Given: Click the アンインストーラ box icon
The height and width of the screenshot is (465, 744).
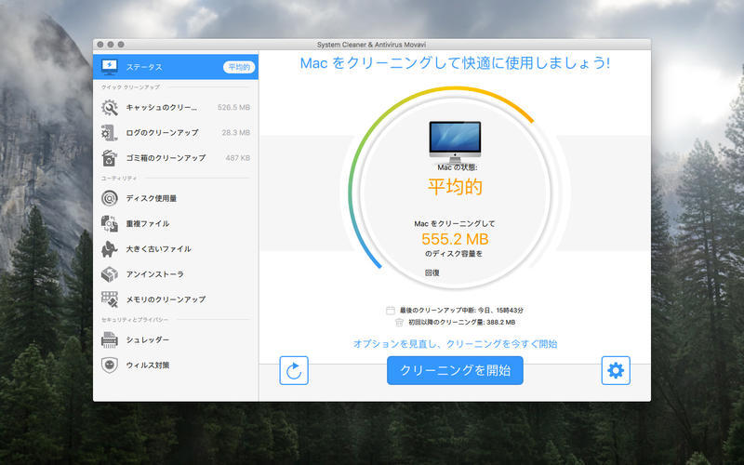Looking at the screenshot, I should point(110,274).
